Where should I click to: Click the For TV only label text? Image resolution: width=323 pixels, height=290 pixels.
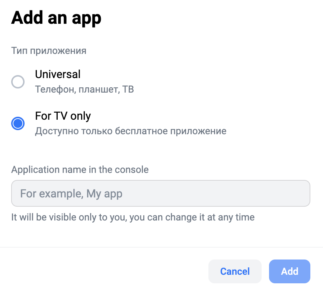coord(63,116)
